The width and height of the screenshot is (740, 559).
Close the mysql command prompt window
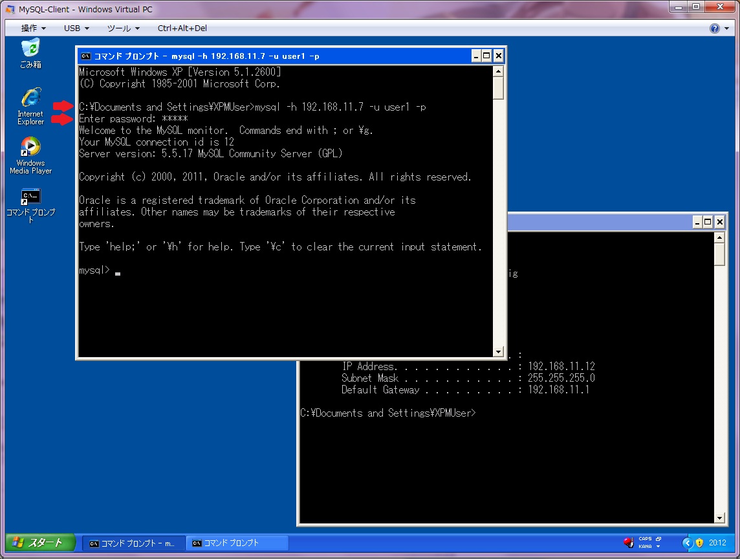coord(498,56)
